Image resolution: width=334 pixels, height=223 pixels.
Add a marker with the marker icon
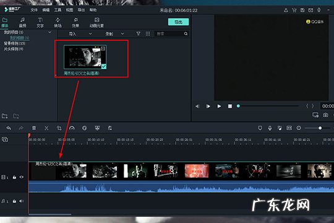coord(260,128)
